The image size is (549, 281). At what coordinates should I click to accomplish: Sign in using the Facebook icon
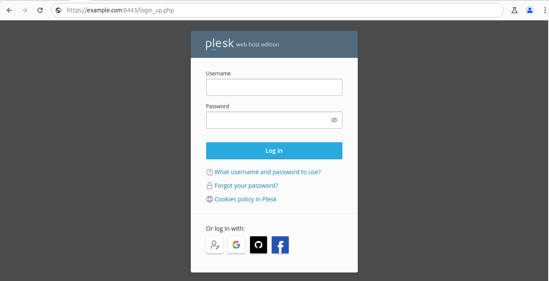pos(280,245)
